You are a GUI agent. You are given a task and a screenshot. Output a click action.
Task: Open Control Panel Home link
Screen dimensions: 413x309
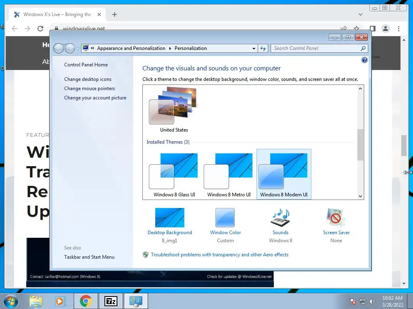[x=86, y=65]
